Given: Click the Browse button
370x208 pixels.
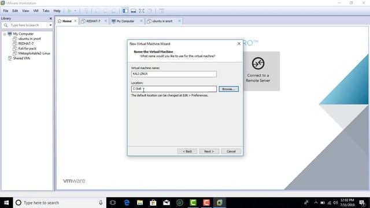Looking at the screenshot, I should [x=229, y=89].
